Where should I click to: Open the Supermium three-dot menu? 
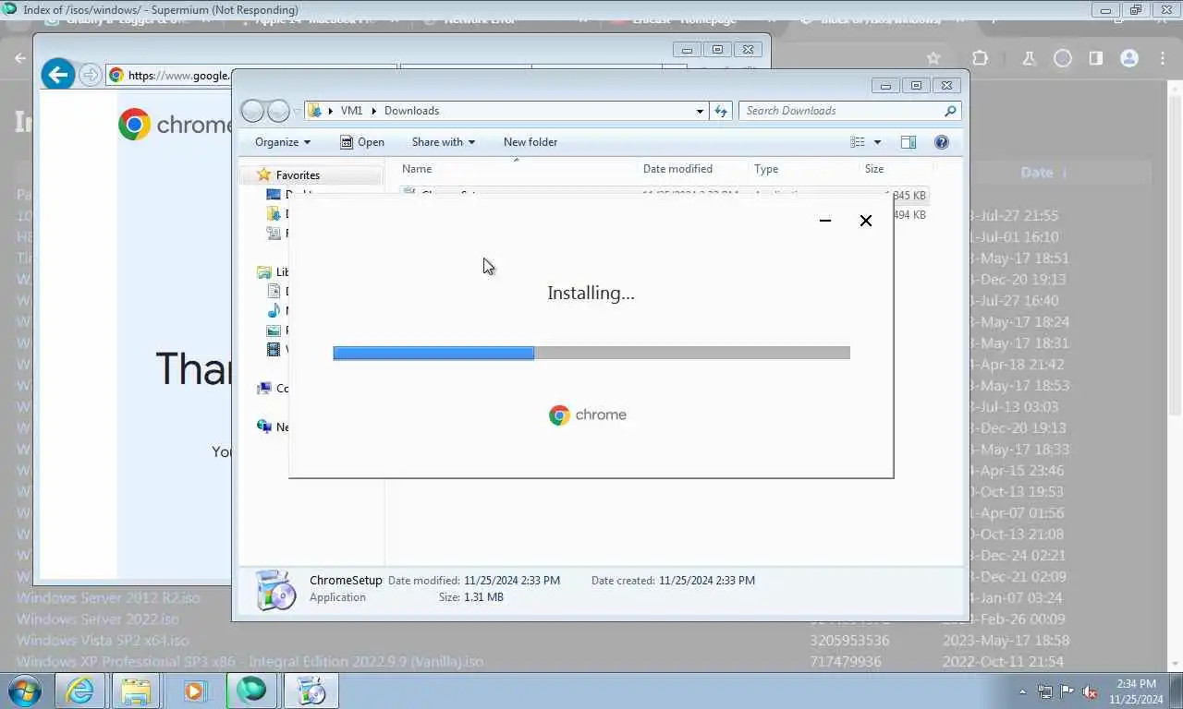point(1163,58)
